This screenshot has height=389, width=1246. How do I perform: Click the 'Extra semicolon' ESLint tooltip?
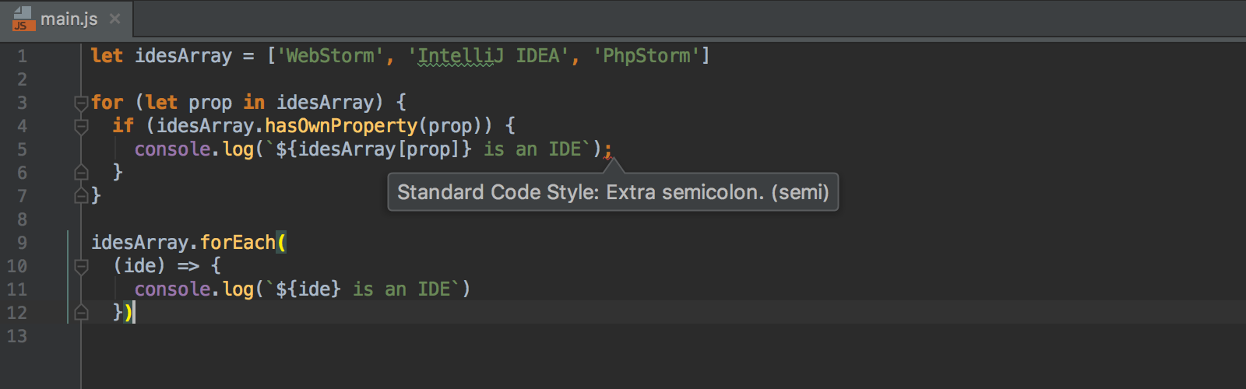click(613, 192)
